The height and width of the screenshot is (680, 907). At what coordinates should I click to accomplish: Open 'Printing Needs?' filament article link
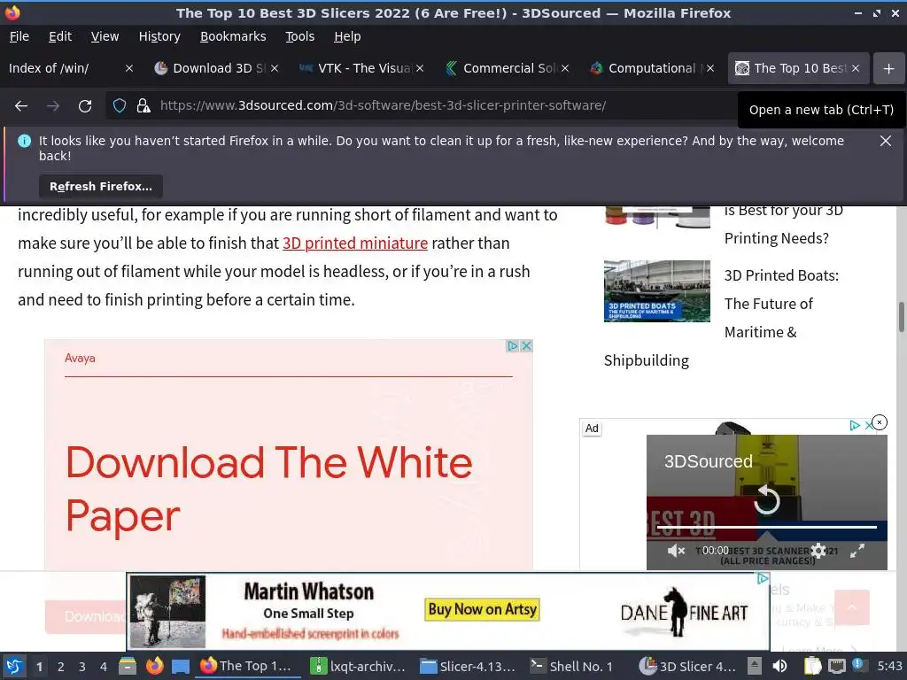click(x=776, y=238)
